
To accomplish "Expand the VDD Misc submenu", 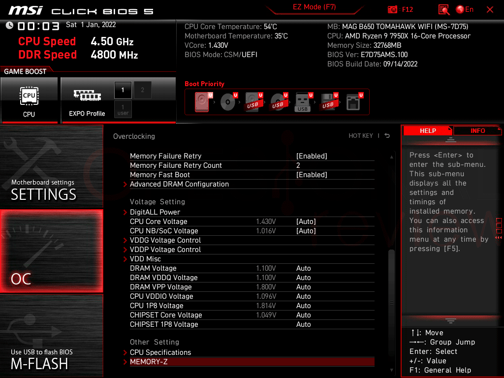I will point(145,259).
